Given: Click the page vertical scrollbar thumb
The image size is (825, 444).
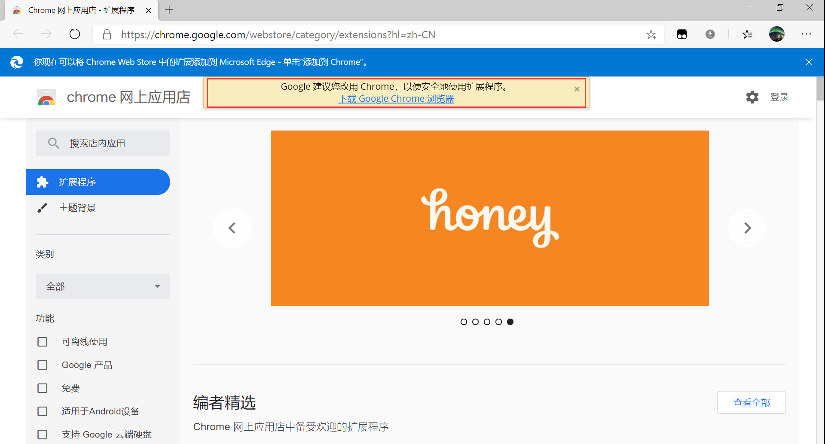Looking at the screenshot, I should 820,89.
